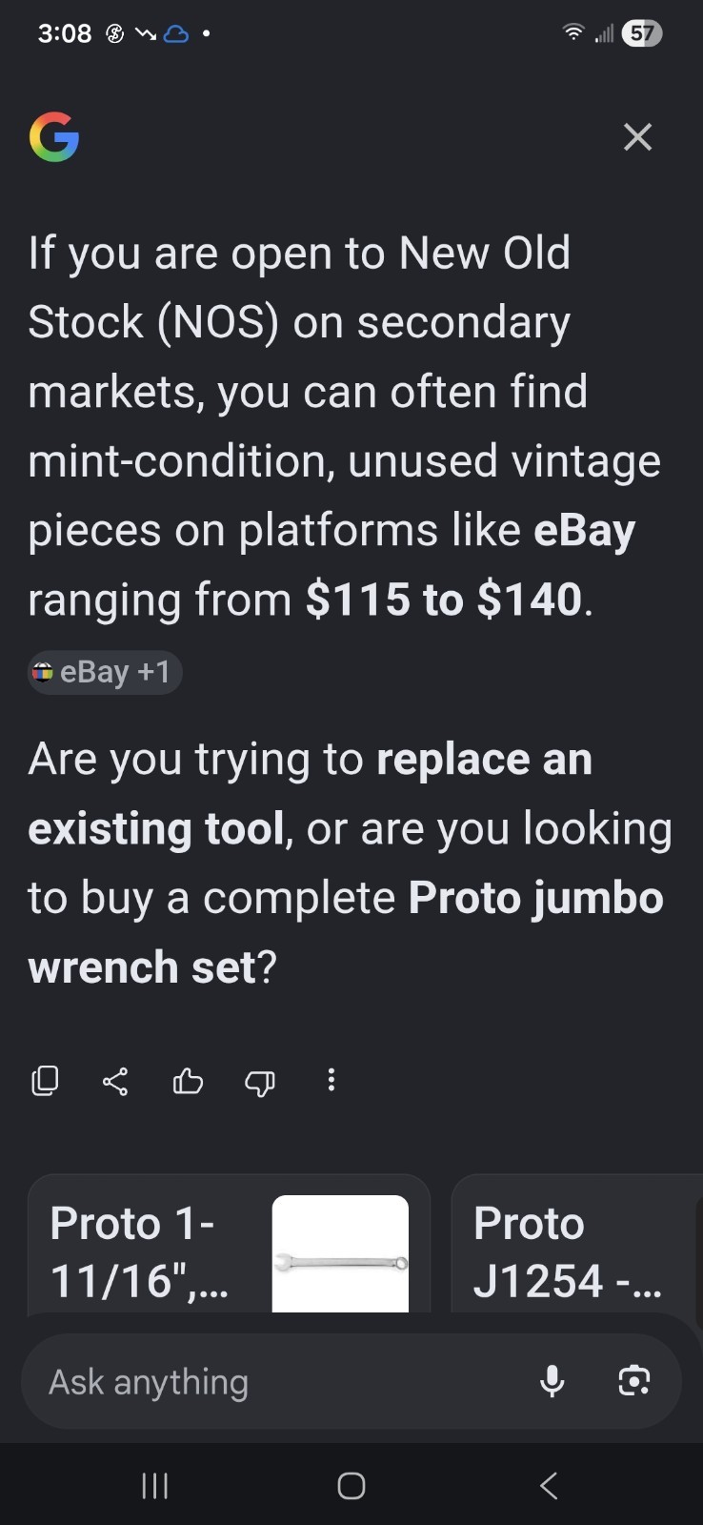Viewport: 703px width, 1525px height.
Task: Close the AI answer panel
Action: [637, 137]
